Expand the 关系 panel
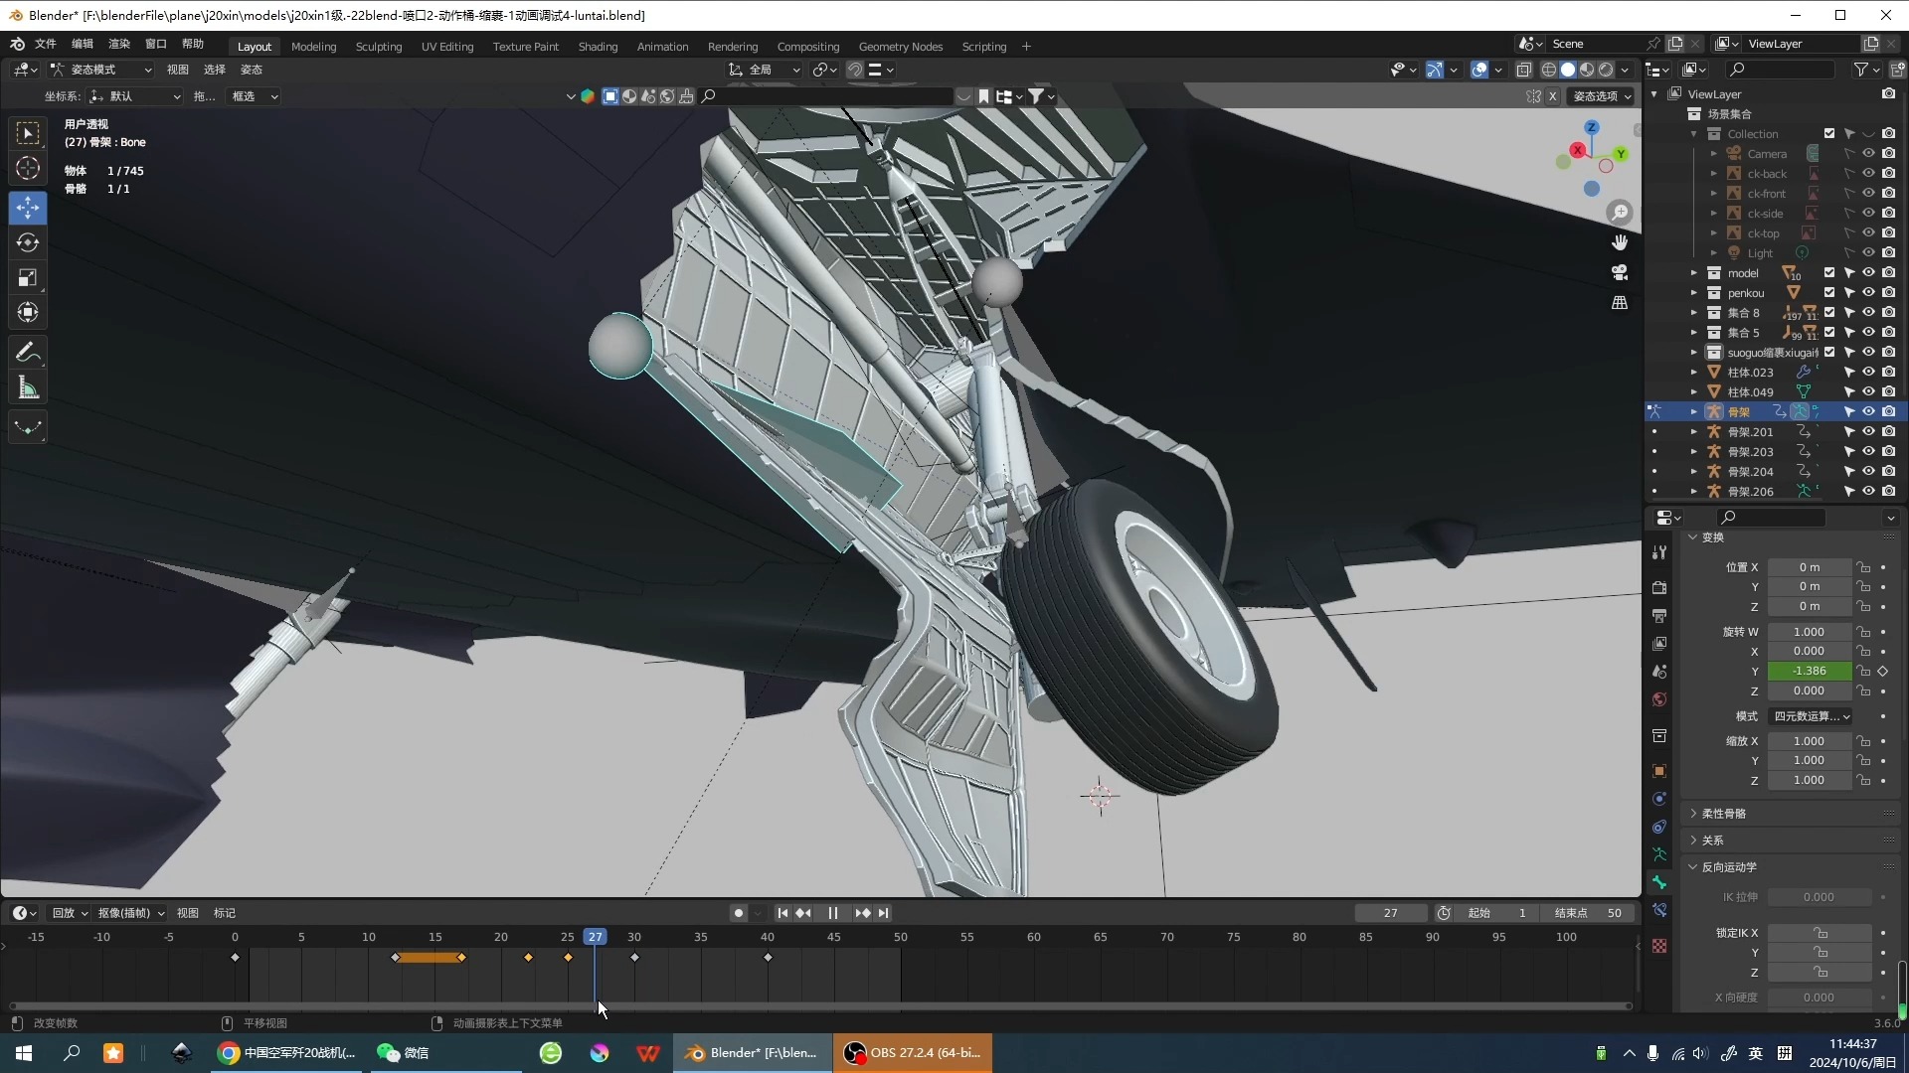 (x=1712, y=841)
